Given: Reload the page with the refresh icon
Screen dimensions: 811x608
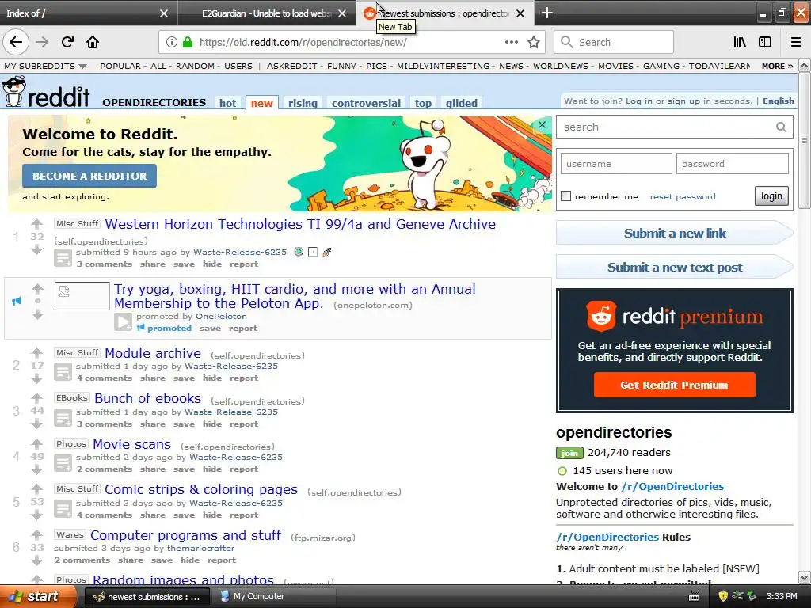Looking at the screenshot, I should point(68,42).
